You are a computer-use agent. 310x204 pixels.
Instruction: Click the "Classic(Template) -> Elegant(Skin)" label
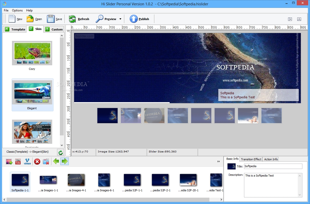[27, 152]
